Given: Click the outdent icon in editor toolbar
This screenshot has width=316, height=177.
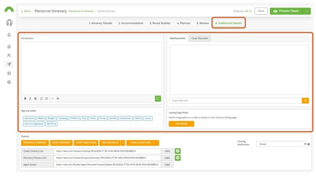Looking at the screenshot, I should pyautogui.click(x=53, y=98).
